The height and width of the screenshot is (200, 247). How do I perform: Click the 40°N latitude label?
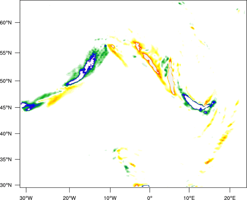[x=6, y=134]
